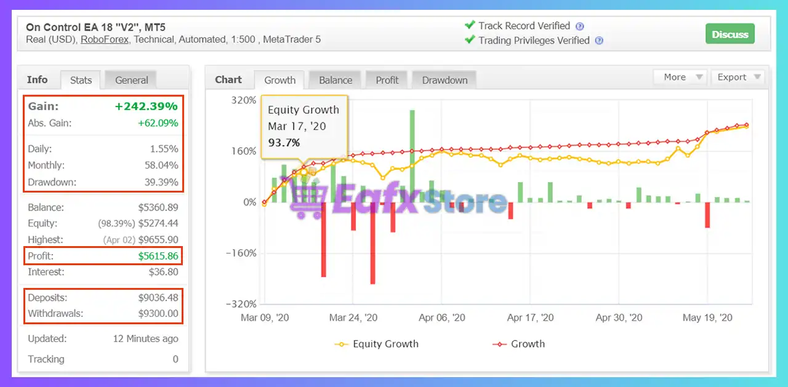Click the Tracking count 0
Image resolution: width=788 pixels, height=387 pixels.
tap(175, 359)
